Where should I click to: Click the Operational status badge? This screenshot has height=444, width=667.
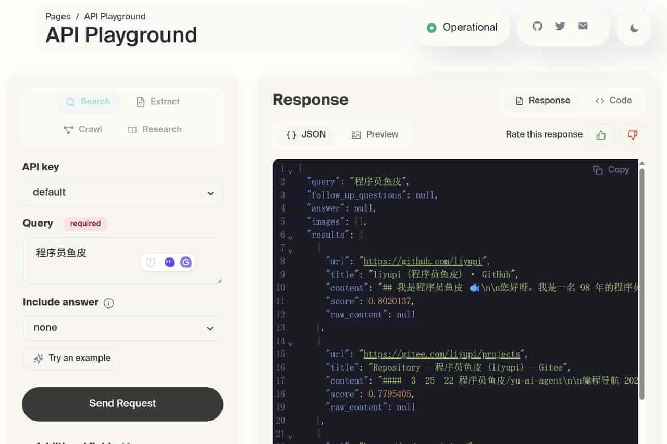462,28
